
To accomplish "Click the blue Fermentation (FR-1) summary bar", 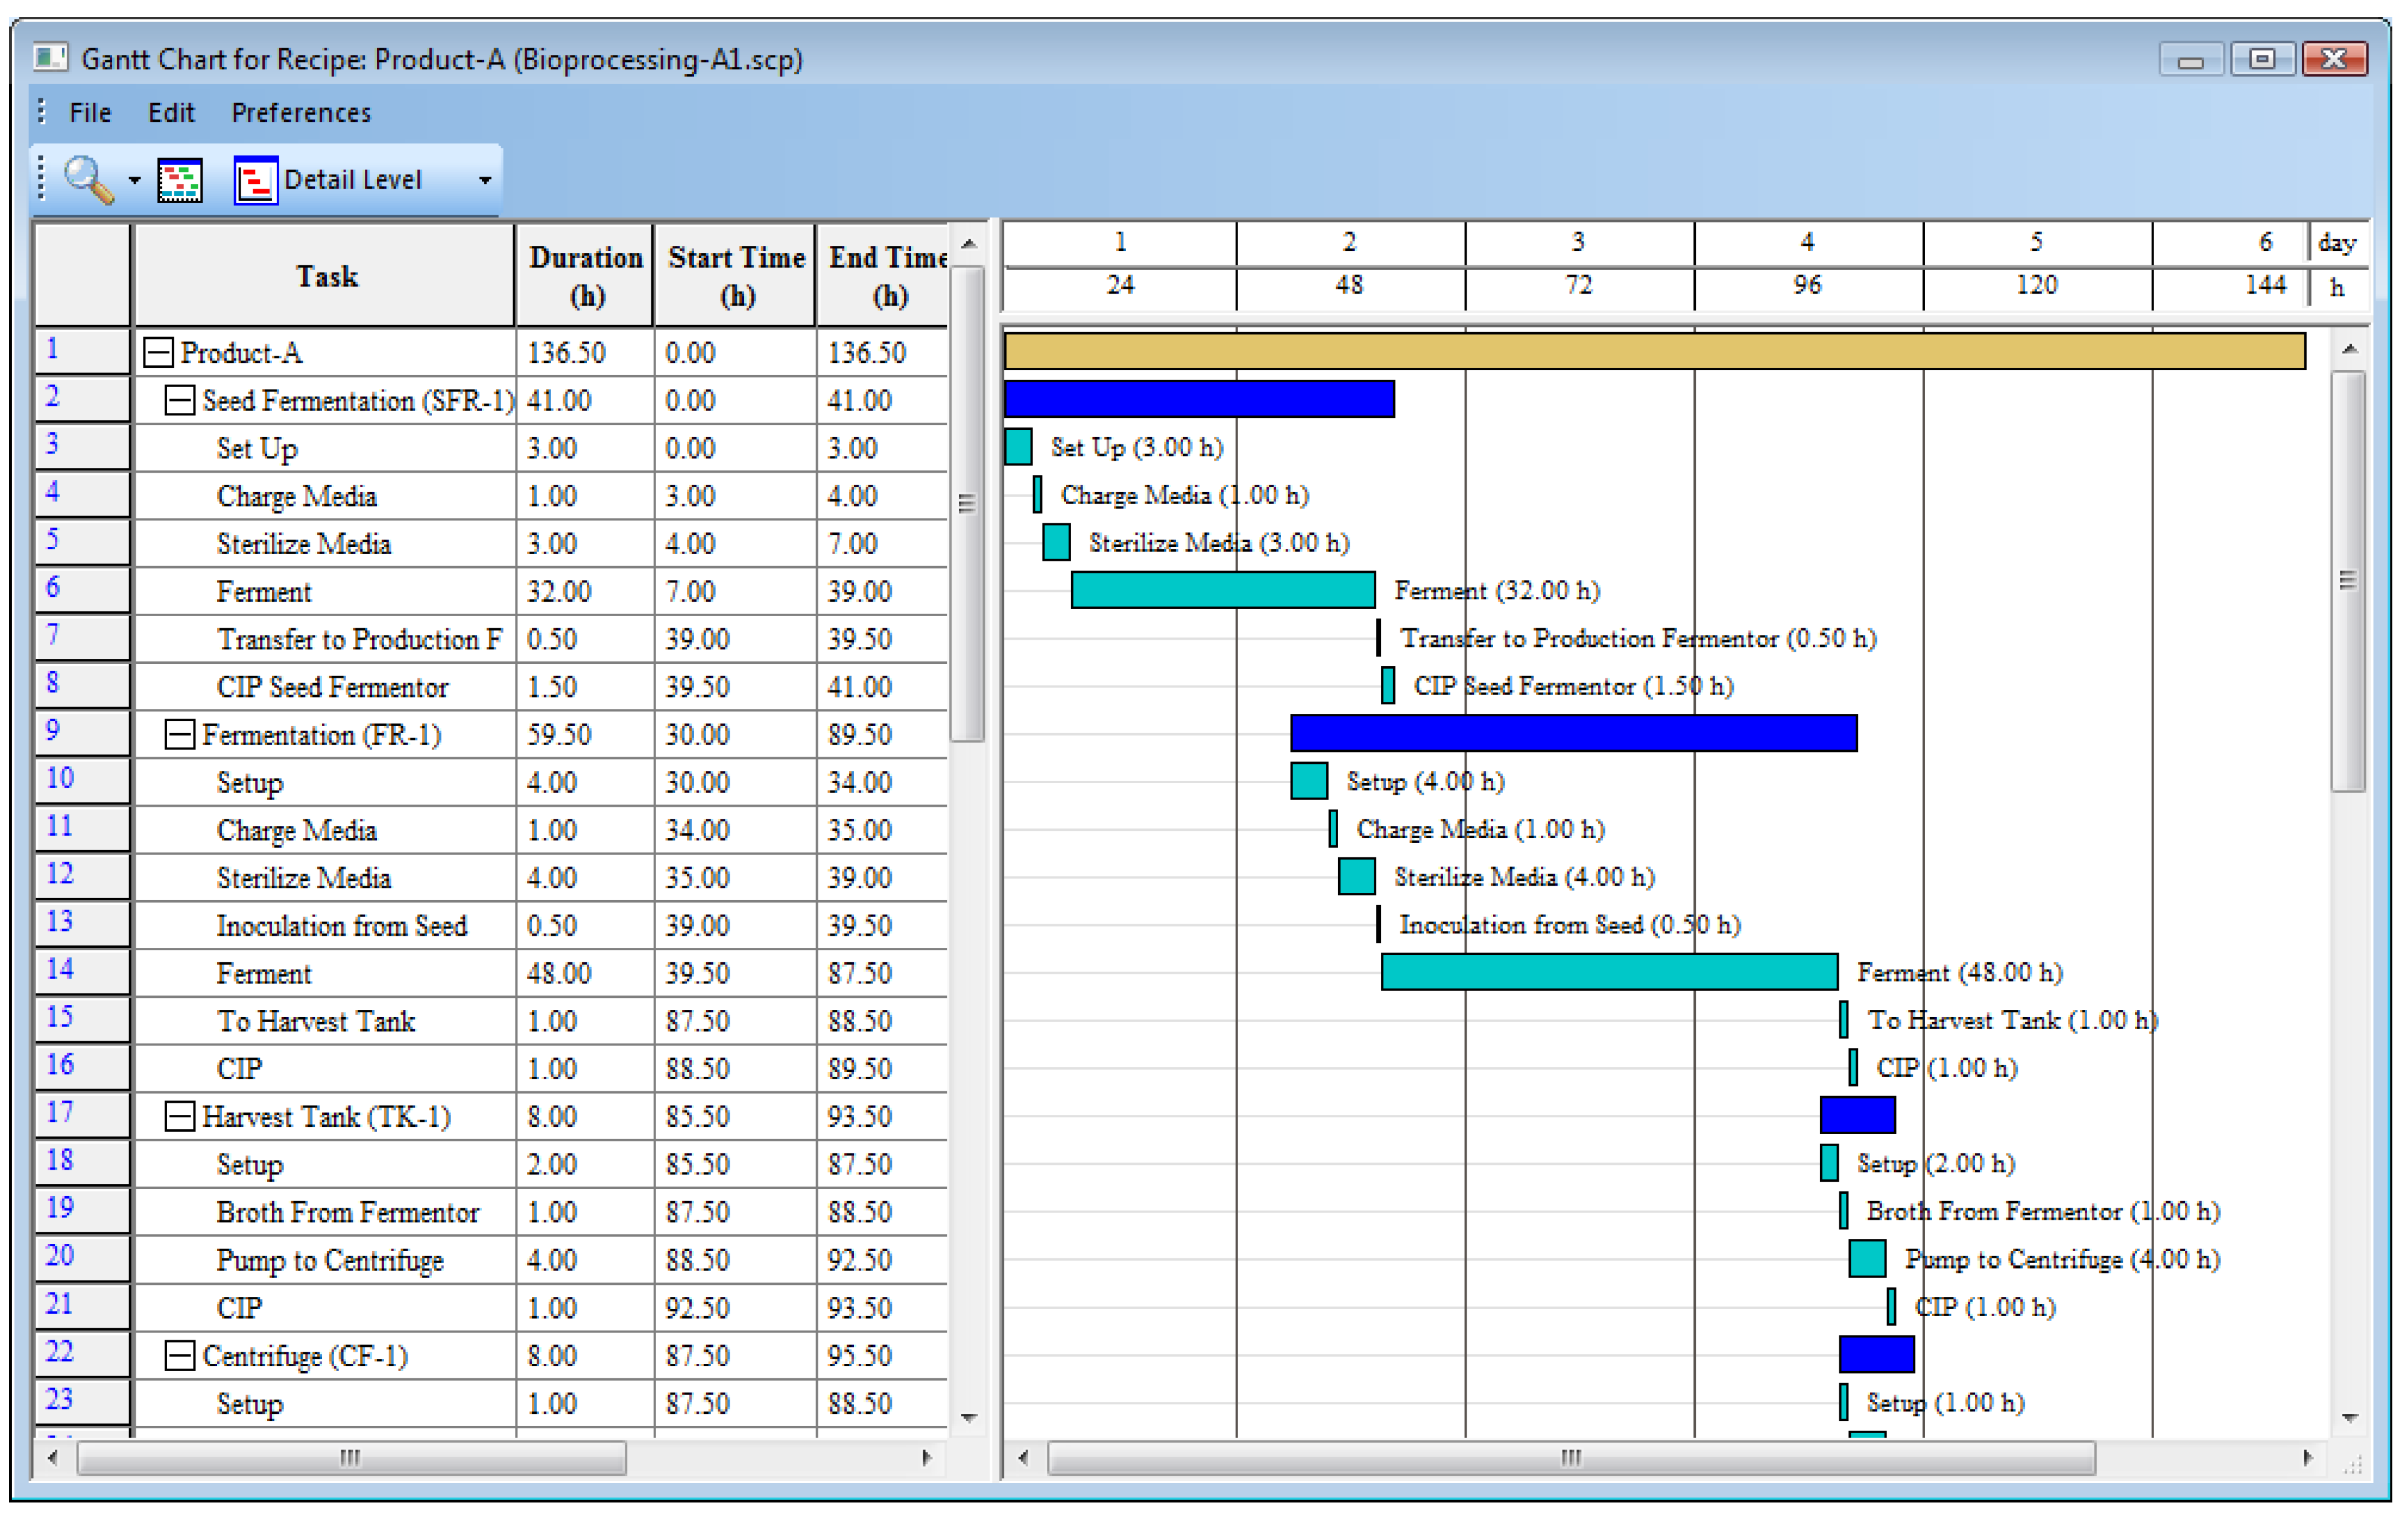I will click(x=1574, y=733).
